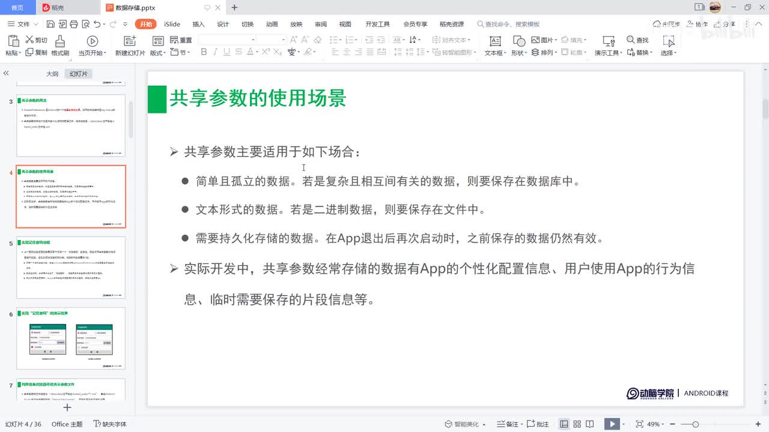Open the presentation tools 演示工具
Screen dimensions: 769x432
[x=608, y=46]
